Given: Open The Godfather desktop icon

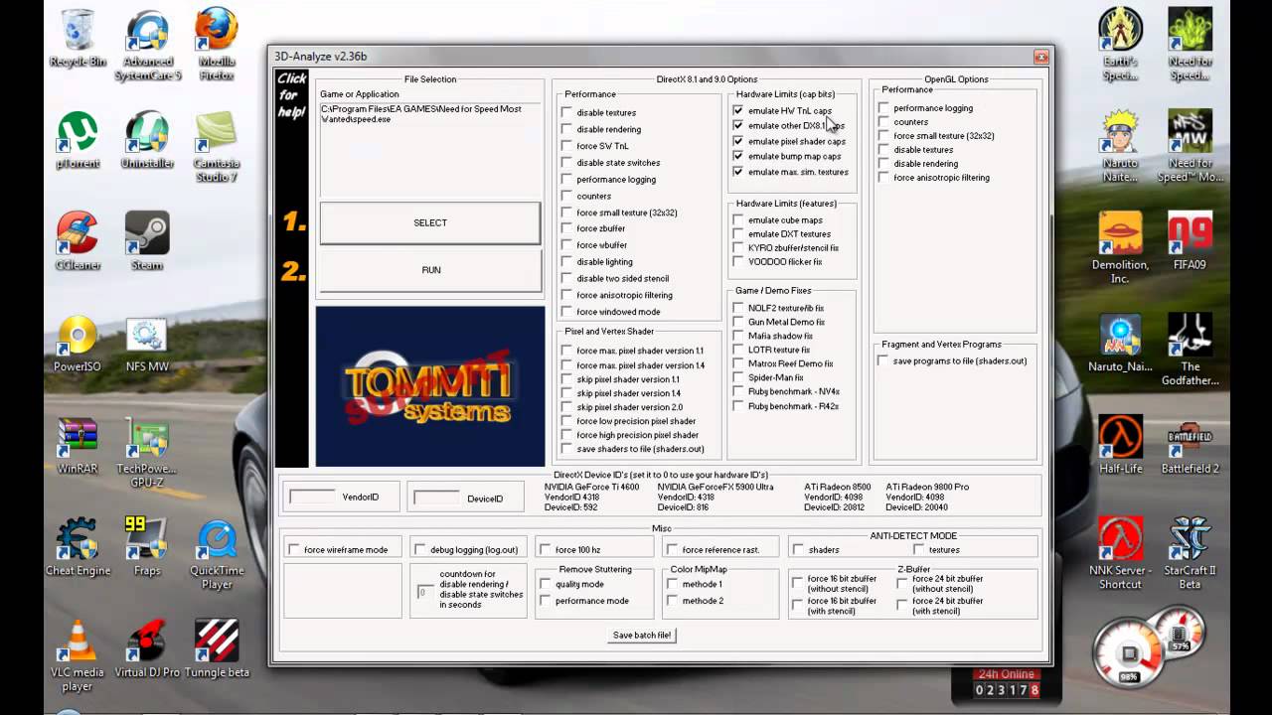Looking at the screenshot, I should 1190,350.
